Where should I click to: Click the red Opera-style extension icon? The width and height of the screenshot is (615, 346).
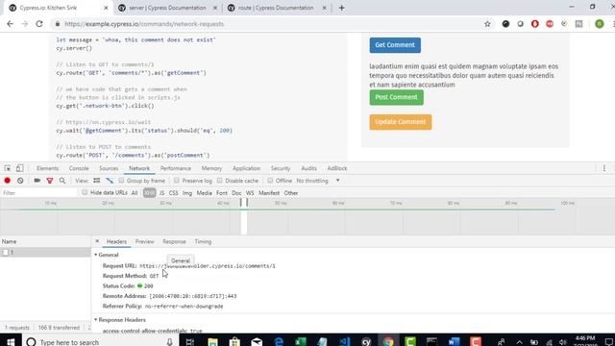pyautogui.click(x=535, y=24)
